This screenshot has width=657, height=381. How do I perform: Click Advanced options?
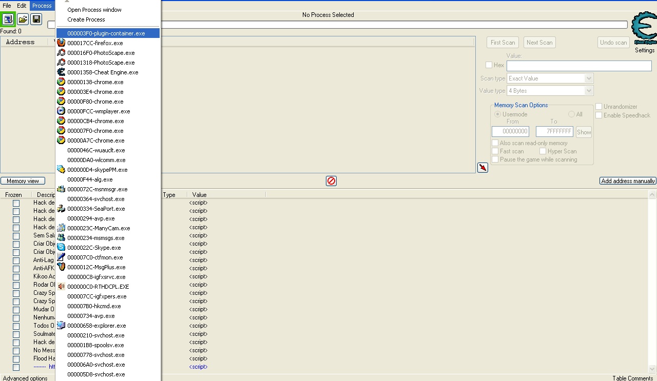(x=25, y=378)
